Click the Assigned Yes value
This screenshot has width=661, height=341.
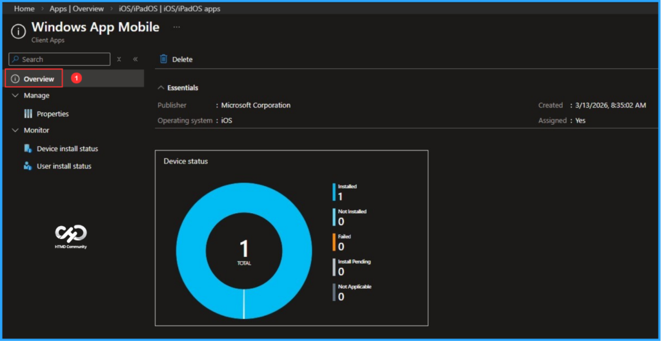[x=580, y=120]
